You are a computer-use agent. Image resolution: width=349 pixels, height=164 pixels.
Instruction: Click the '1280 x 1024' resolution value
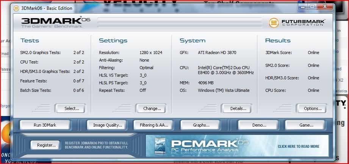pyautogui.click(x=151, y=53)
